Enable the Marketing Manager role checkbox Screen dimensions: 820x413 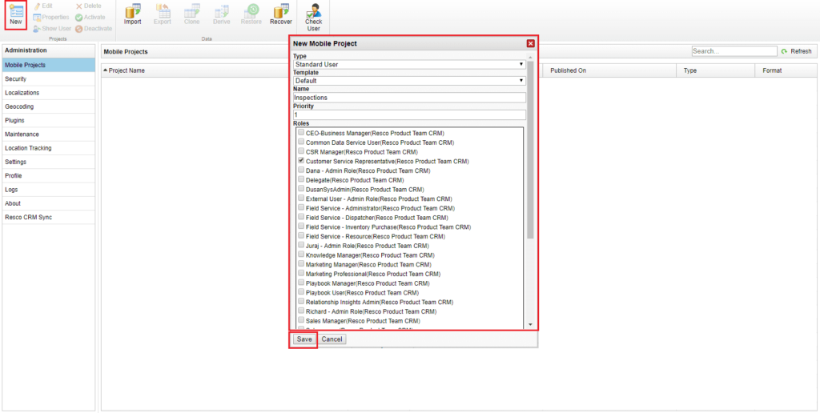pyautogui.click(x=301, y=263)
